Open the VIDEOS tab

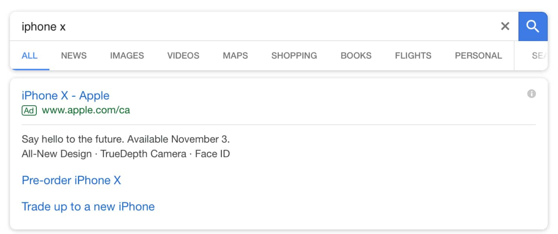tap(183, 55)
